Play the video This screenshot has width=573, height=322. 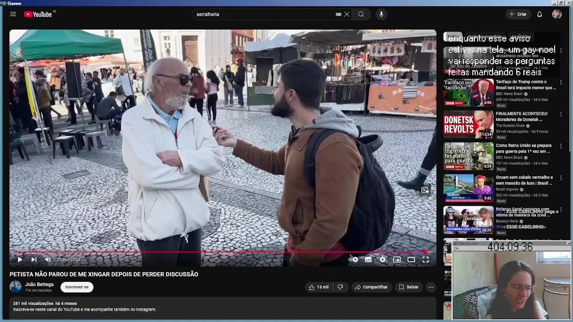20,259
